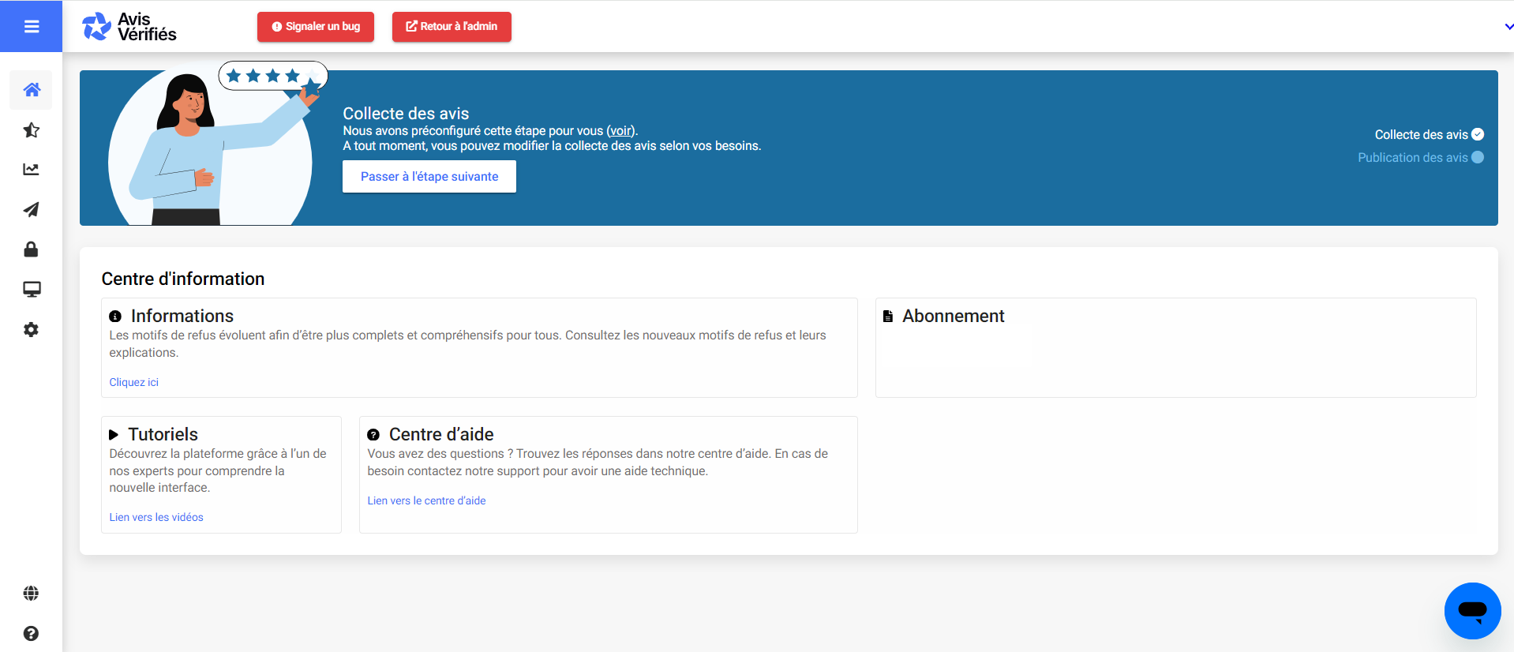Select the paper plane send icon
The image size is (1514, 652).
[32, 210]
